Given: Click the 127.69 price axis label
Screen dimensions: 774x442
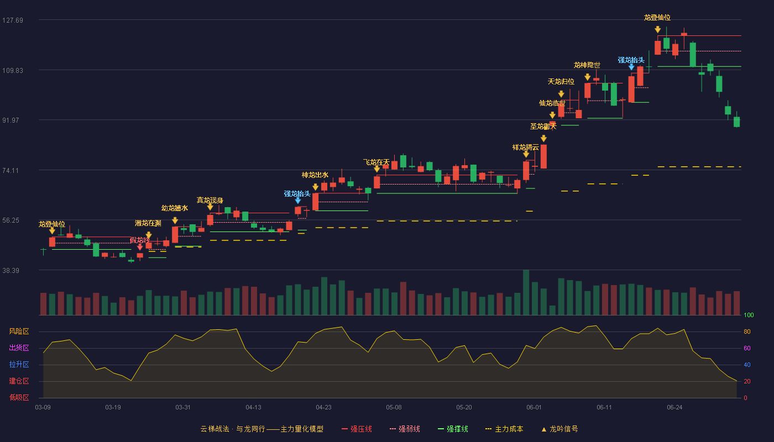Looking at the screenshot, I should coord(13,20).
